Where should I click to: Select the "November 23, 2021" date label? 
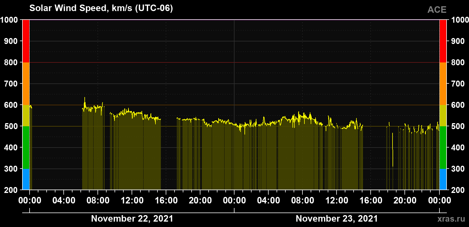[x=337, y=218]
